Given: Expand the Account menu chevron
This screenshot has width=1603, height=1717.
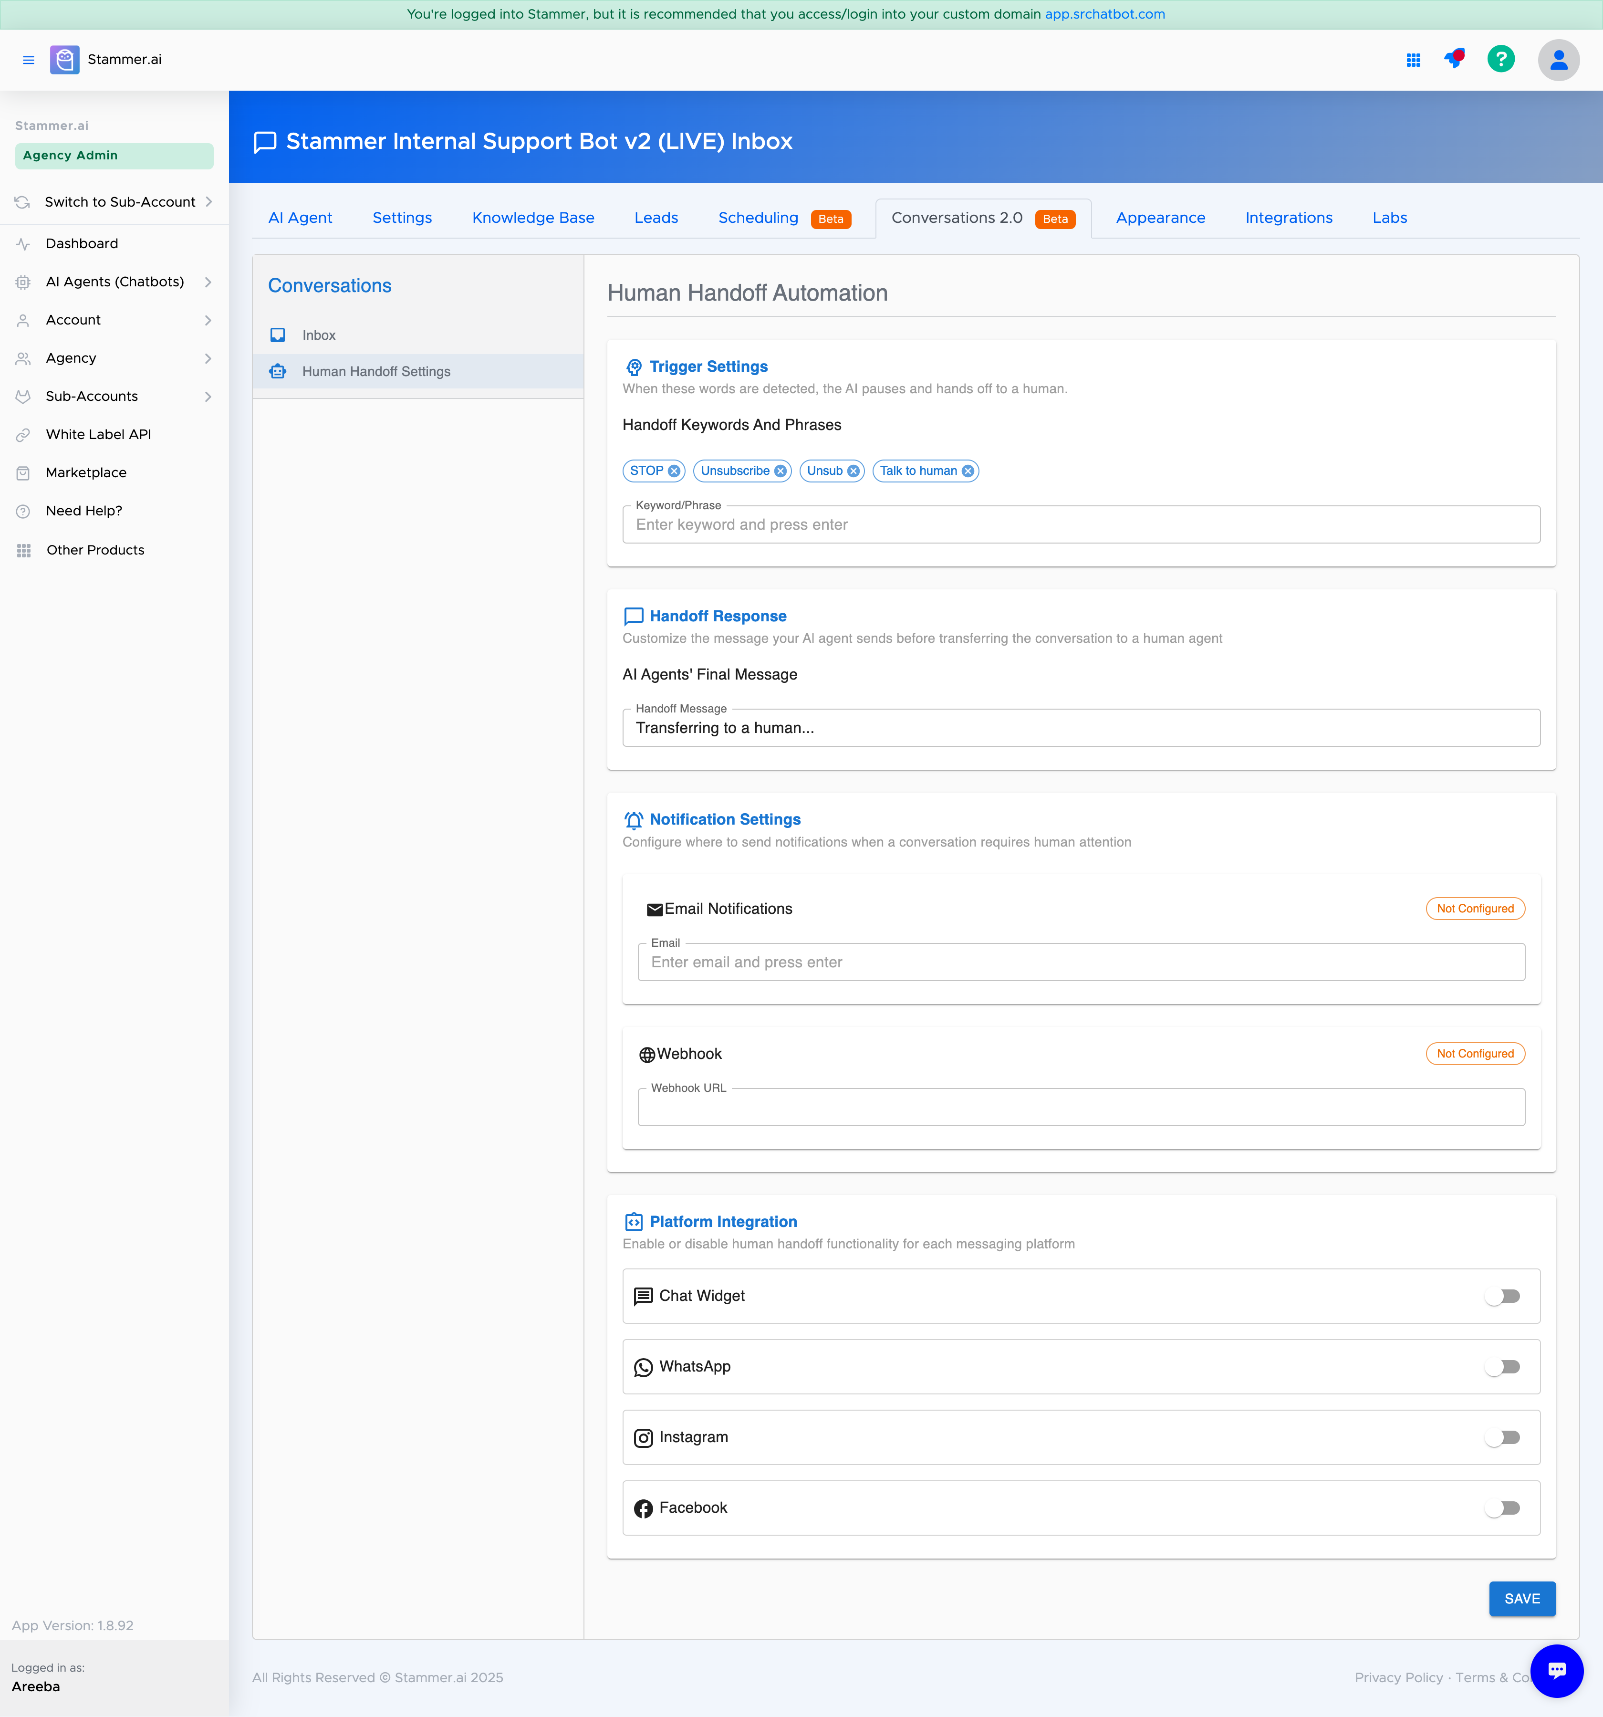Looking at the screenshot, I should click(x=208, y=320).
